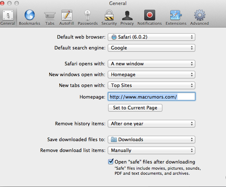The height and width of the screenshot is (187, 226).
Task: Open the Default web browser dropdown
Action: point(152,37)
